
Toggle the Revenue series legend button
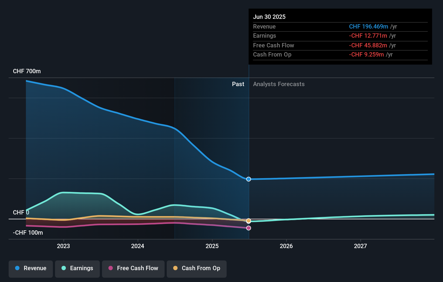click(x=31, y=269)
